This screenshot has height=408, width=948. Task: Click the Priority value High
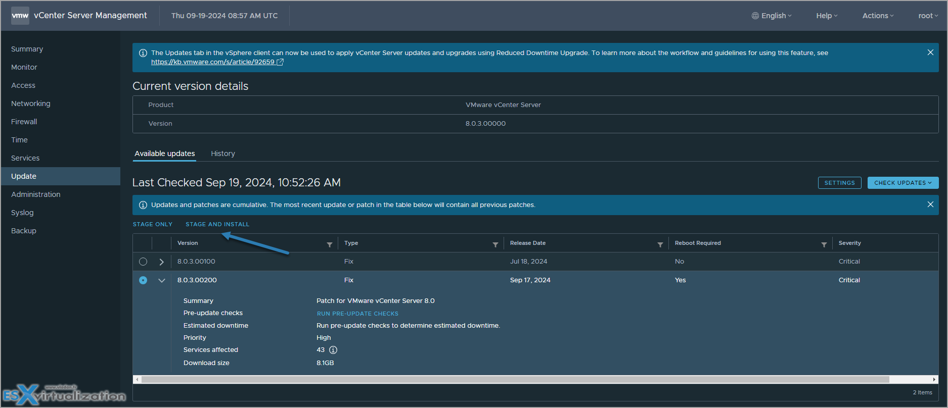[324, 338]
